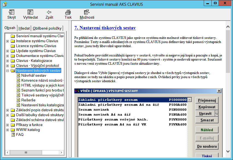Click the page icon beside Rešerše
The image size is (233, 160).
(x=18, y=100)
